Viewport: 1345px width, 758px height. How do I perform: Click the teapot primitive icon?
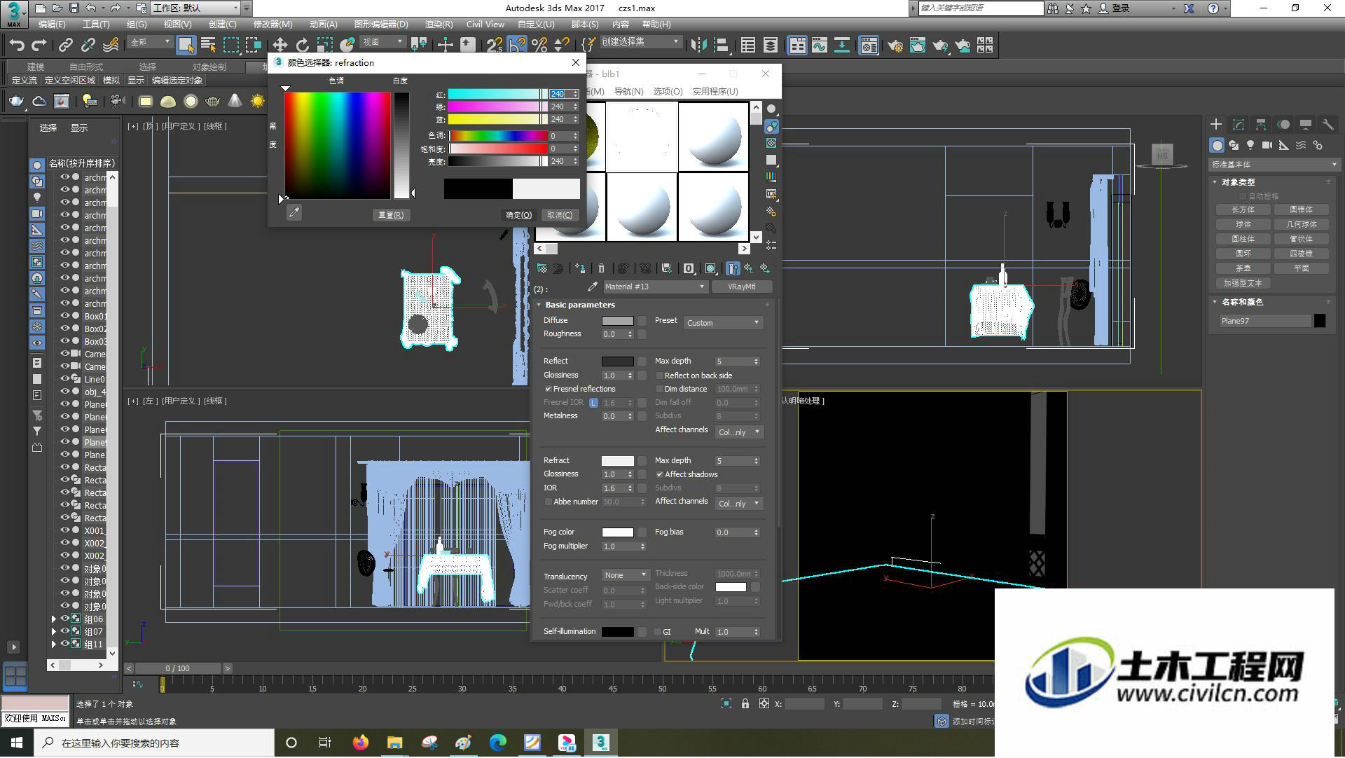tap(16, 102)
